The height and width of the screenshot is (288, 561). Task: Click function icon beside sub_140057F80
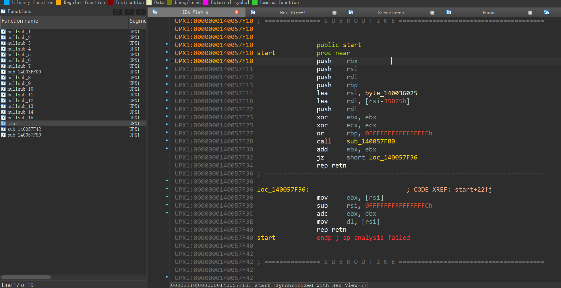point(3,135)
